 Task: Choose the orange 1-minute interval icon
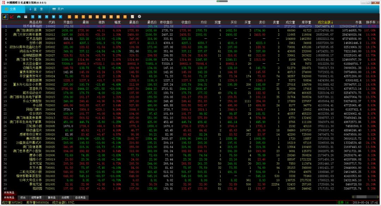[x=69, y=17]
